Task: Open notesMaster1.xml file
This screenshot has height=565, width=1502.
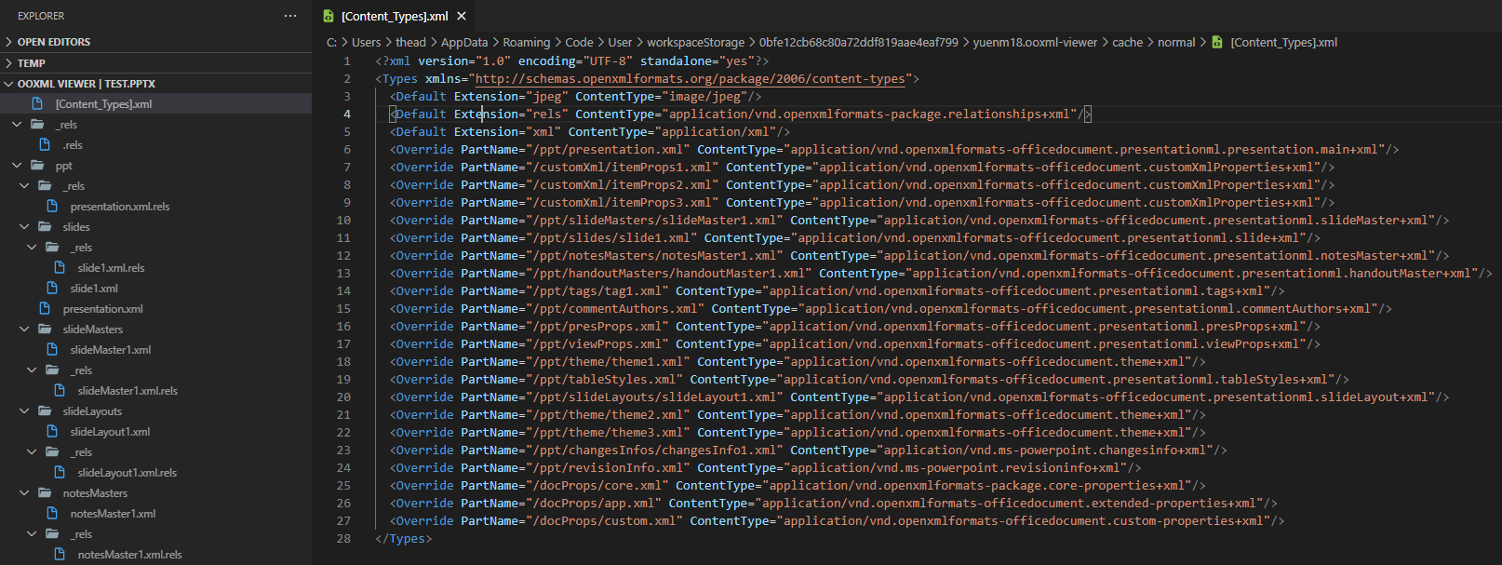Action: coord(113,514)
